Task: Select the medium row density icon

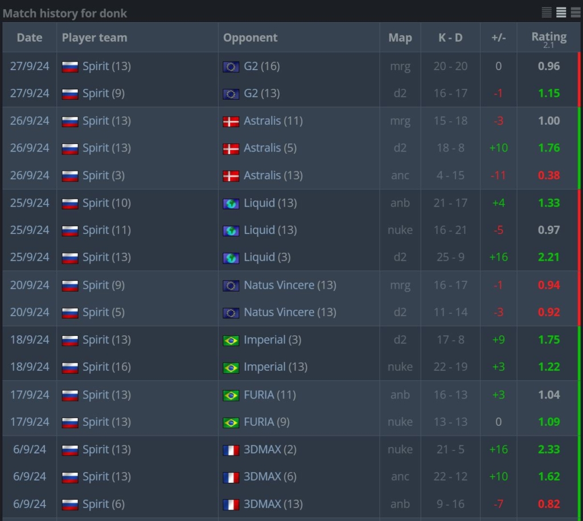Action: 561,13
